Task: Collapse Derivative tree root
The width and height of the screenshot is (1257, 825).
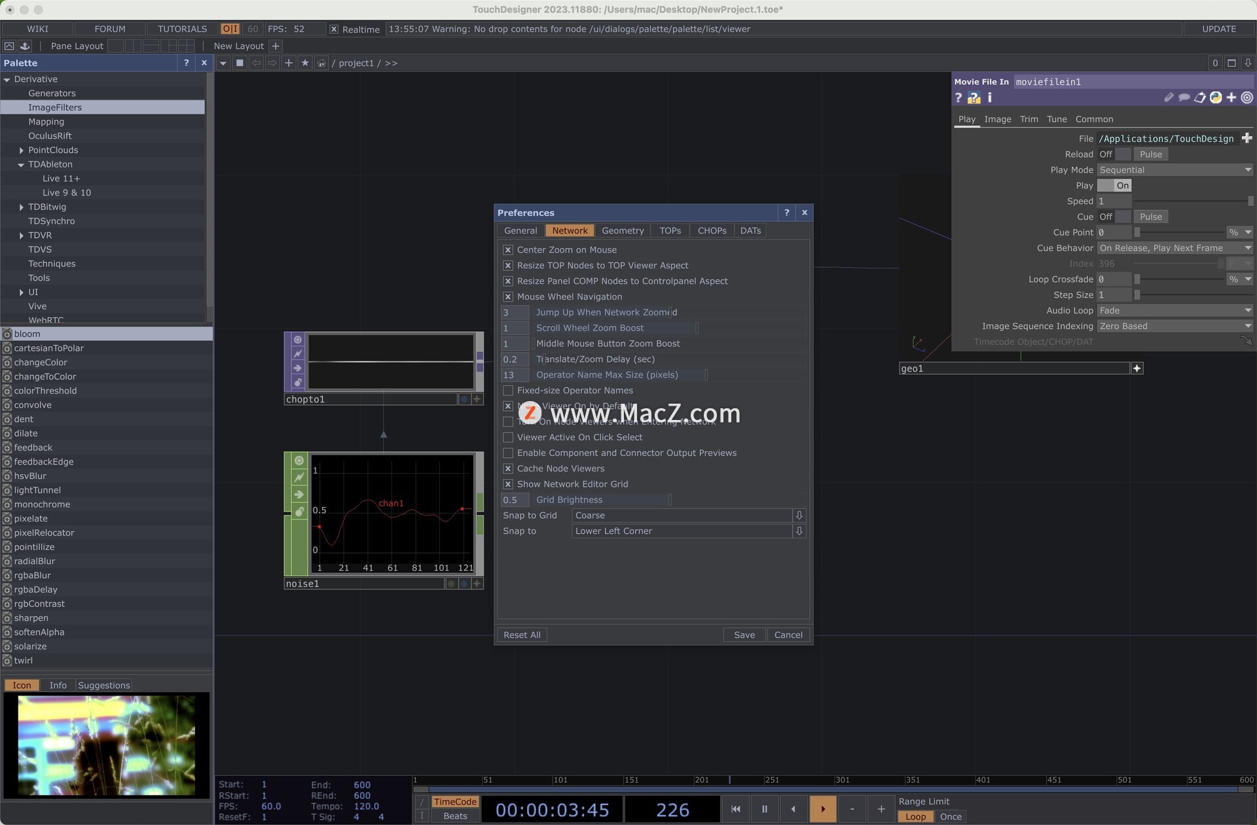Action: click(x=7, y=79)
